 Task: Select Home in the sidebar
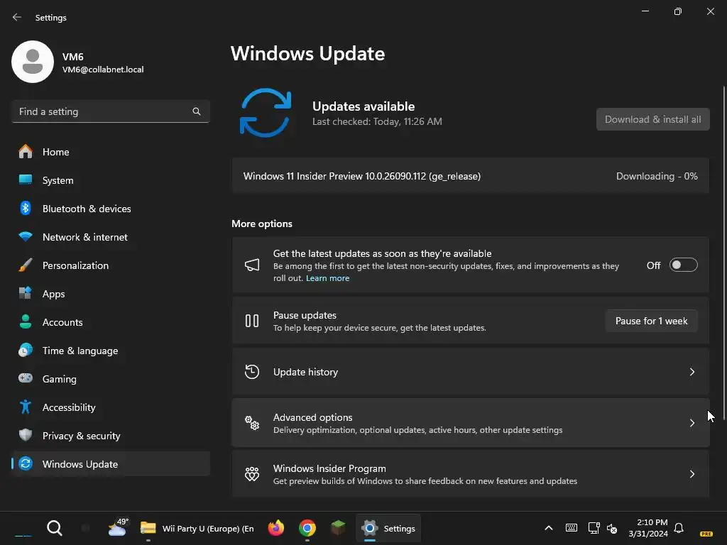(x=111, y=152)
